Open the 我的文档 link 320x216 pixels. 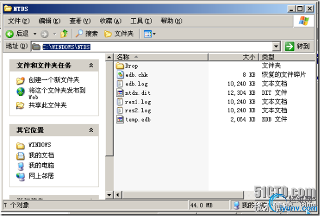41,155
